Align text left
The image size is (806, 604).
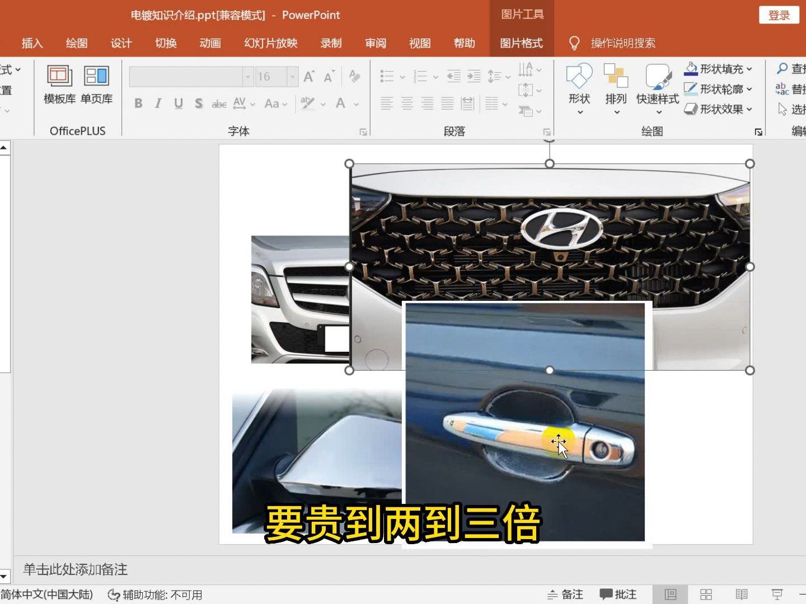tap(387, 103)
